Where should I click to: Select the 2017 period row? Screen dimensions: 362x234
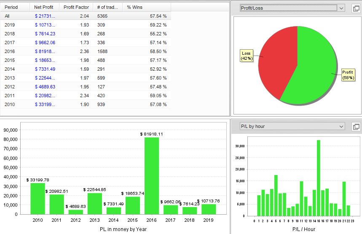[x=86, y=43]
